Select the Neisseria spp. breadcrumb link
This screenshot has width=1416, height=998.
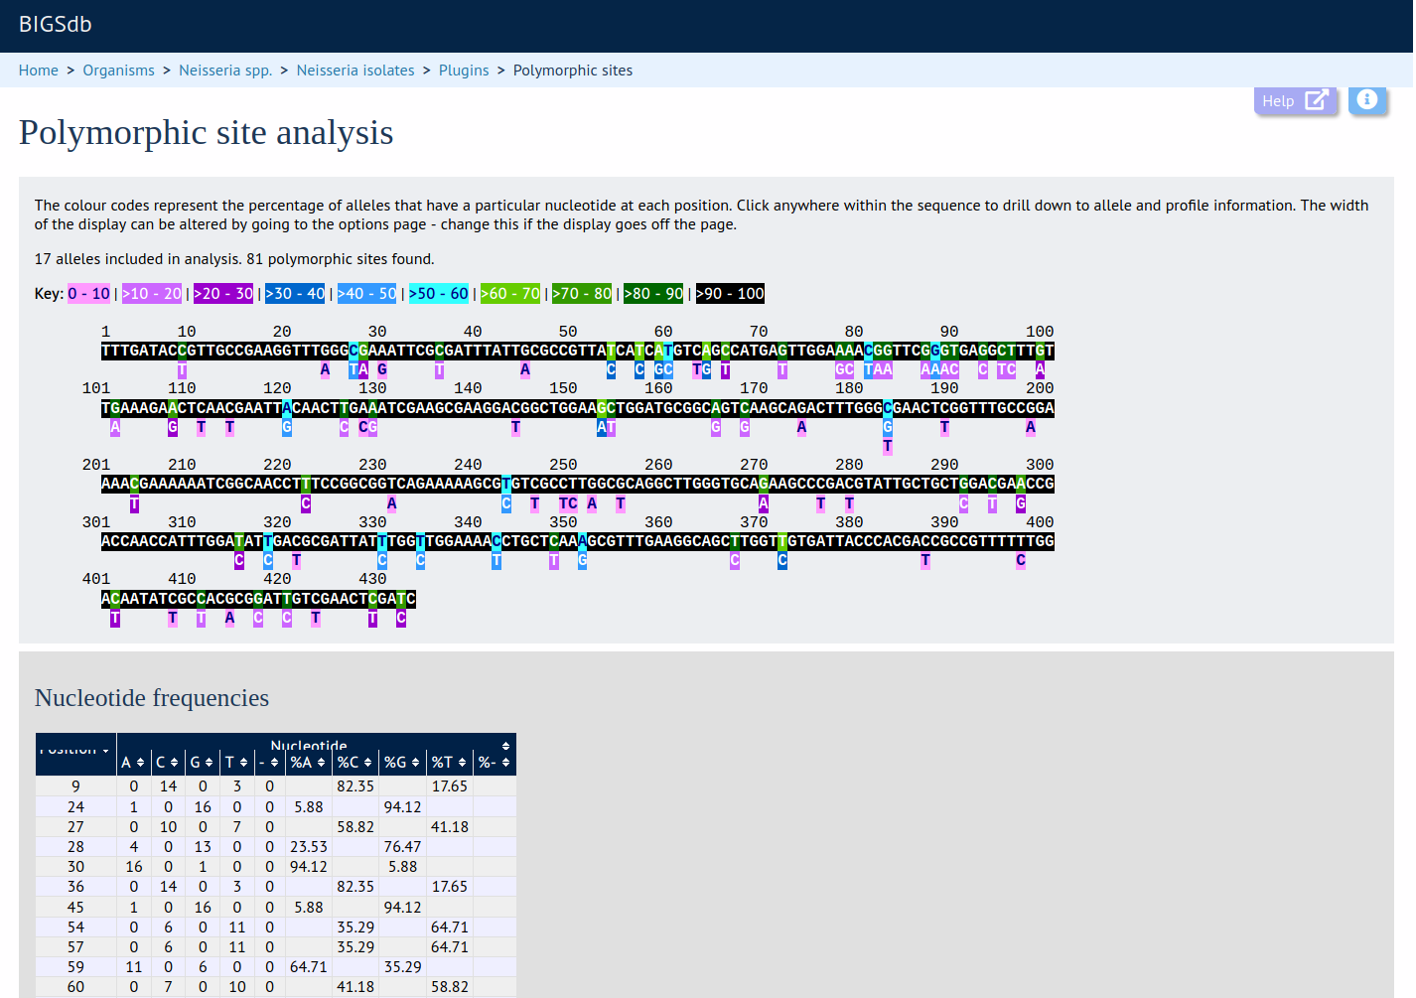click(x=225, y=71)
